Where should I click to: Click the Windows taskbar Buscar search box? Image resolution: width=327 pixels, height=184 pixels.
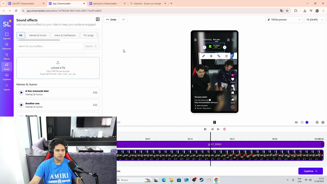point(134,180)
